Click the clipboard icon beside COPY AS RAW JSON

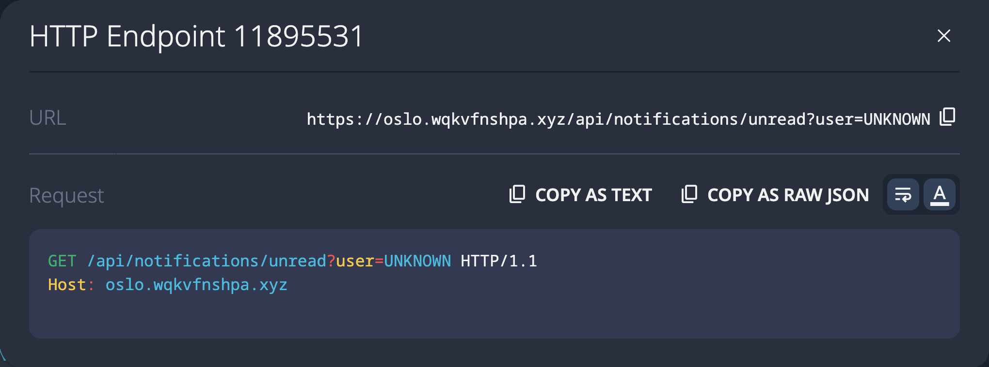[689, 194]
